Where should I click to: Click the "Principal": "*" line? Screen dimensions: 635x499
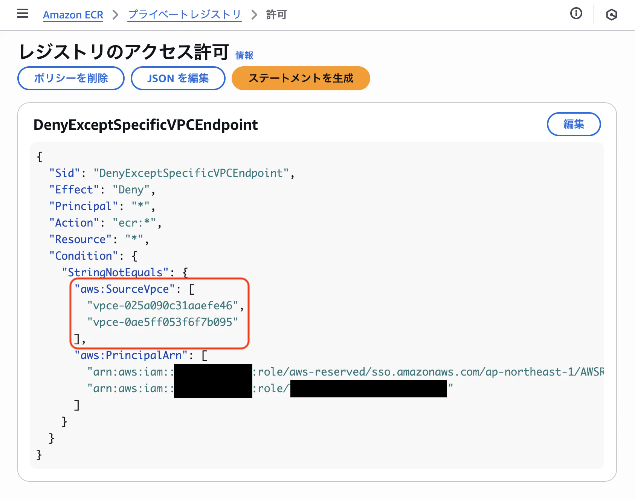tap(102, 206)
